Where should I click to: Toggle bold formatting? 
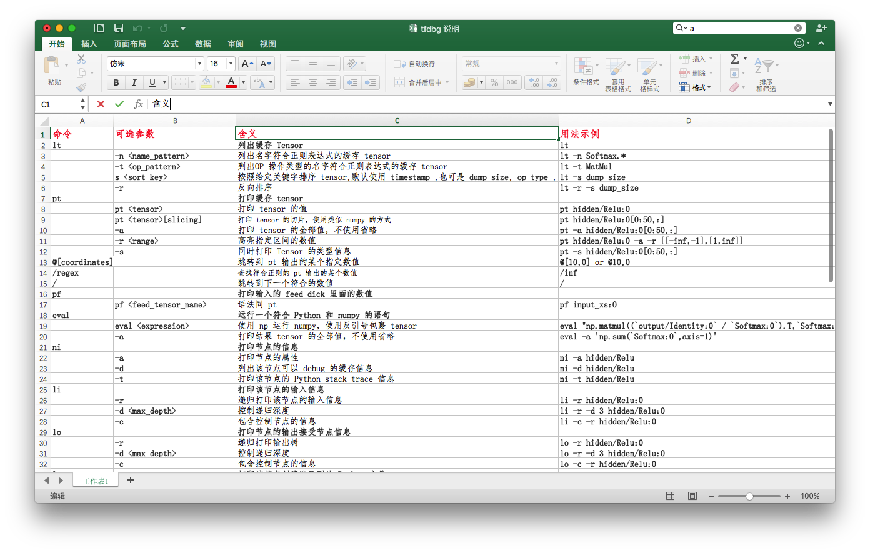pos(116,82)
